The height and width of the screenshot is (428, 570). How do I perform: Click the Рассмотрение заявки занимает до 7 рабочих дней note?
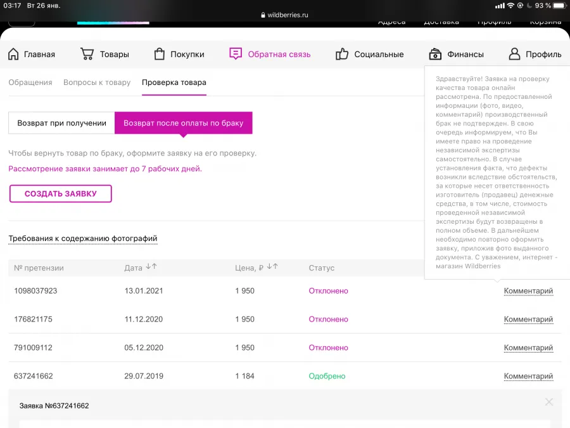coord(105,169)
